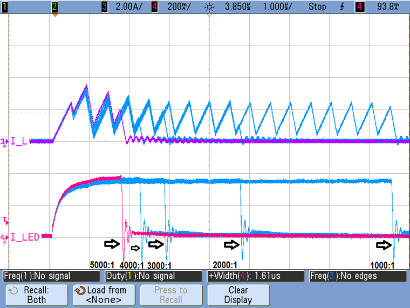Screen dimensions: 410x308
Task: Open the Load from None selector
Action: (104, 295)
